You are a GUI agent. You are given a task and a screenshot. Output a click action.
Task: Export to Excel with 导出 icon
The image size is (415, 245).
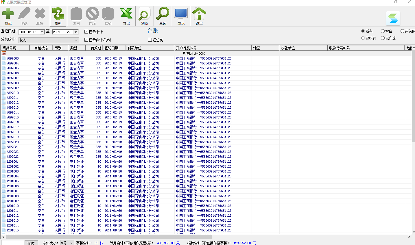click(126, 14)
